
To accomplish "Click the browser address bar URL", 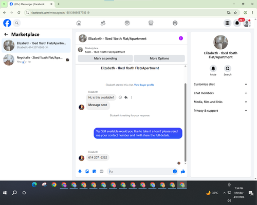I will tap(60, 13).
